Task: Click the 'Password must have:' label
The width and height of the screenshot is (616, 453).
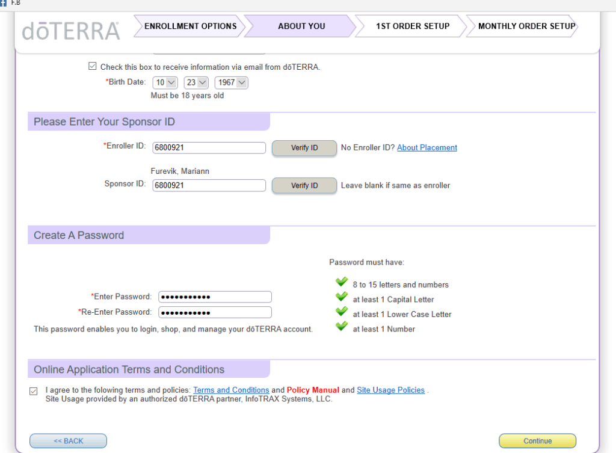Action: 366,262
